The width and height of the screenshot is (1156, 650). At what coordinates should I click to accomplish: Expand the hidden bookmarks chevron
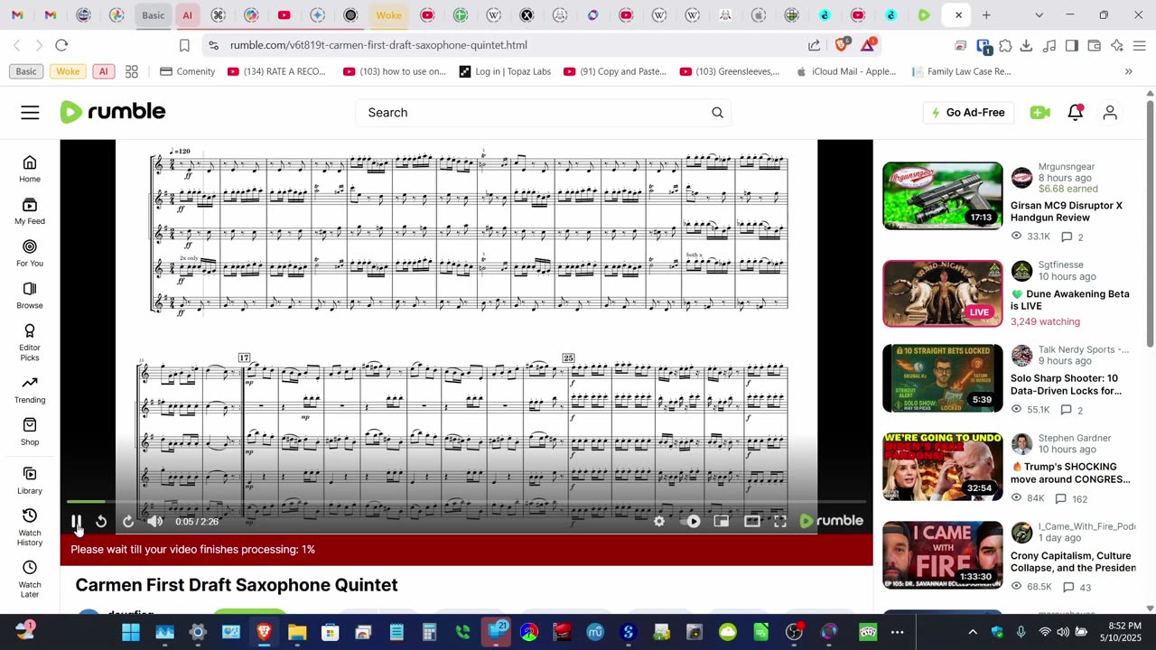[x=1128, y=71]
